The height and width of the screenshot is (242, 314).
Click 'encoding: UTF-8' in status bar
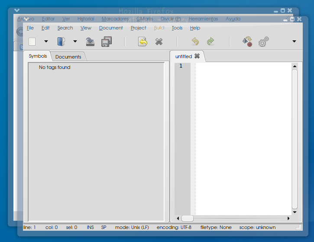pos(174,227)
